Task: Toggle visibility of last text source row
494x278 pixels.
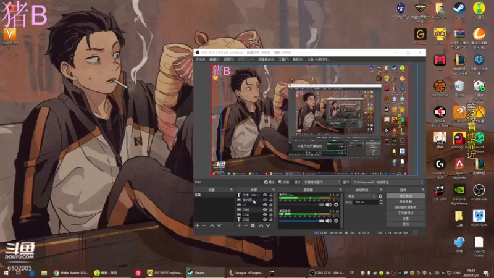Action: [265, 219]
